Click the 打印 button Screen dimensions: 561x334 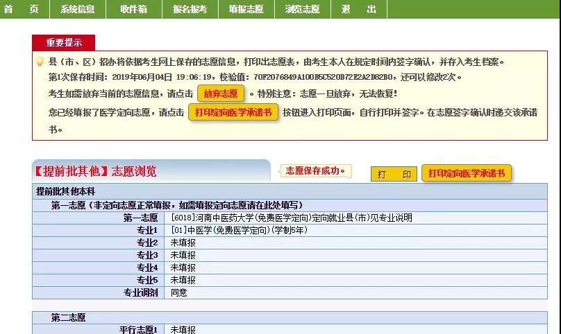(394, 174)
